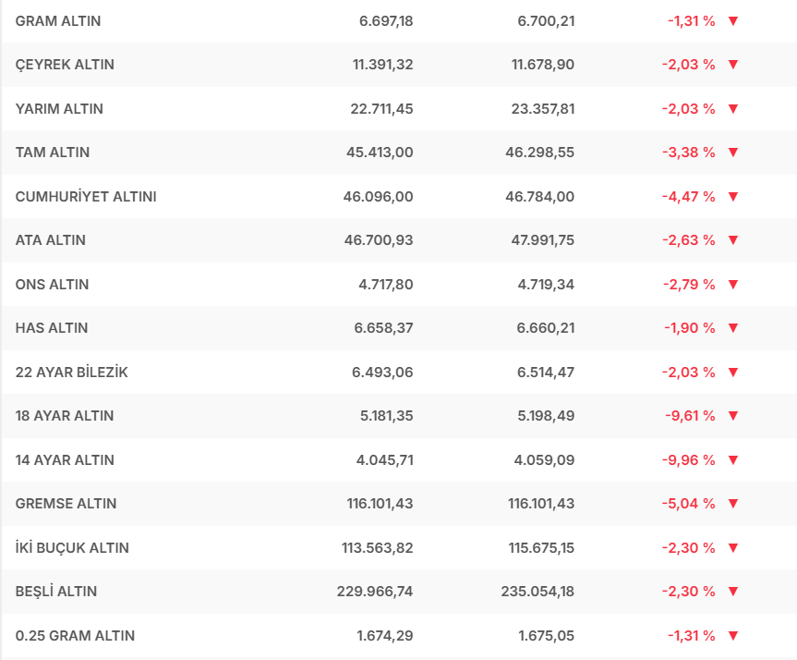Click the down arrow for 22 AYAR BİLEZİK

pos(733,373)
